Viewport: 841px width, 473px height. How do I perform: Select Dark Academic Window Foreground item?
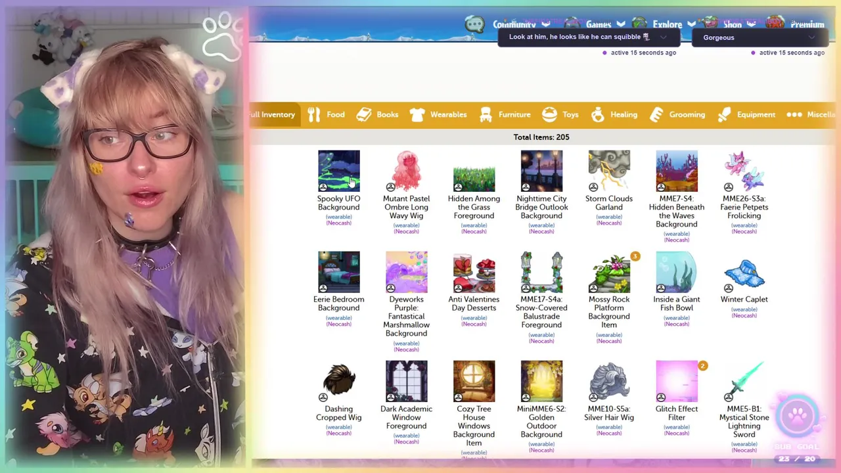tap(406, 381)
